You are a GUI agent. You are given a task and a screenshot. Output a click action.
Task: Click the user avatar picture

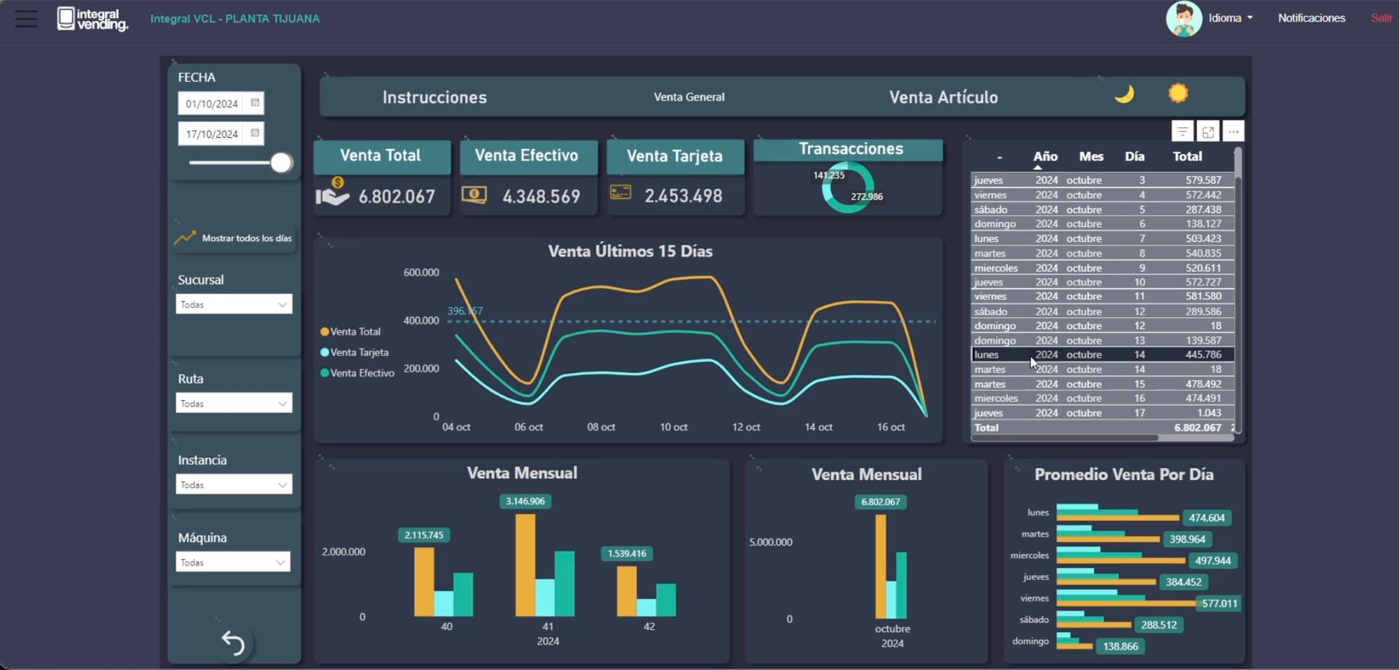click(x=1184, y=19)
